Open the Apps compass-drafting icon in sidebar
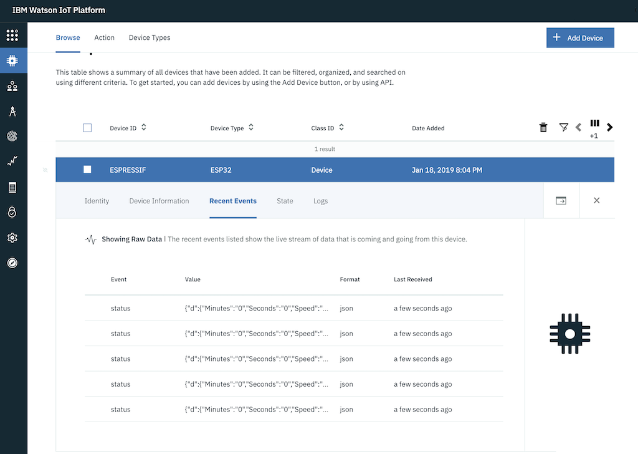Screen dimensions: 638x454 click(12, 111)
